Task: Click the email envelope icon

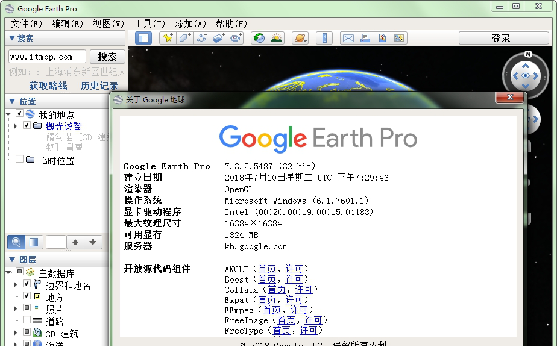Action: point(348,38)
